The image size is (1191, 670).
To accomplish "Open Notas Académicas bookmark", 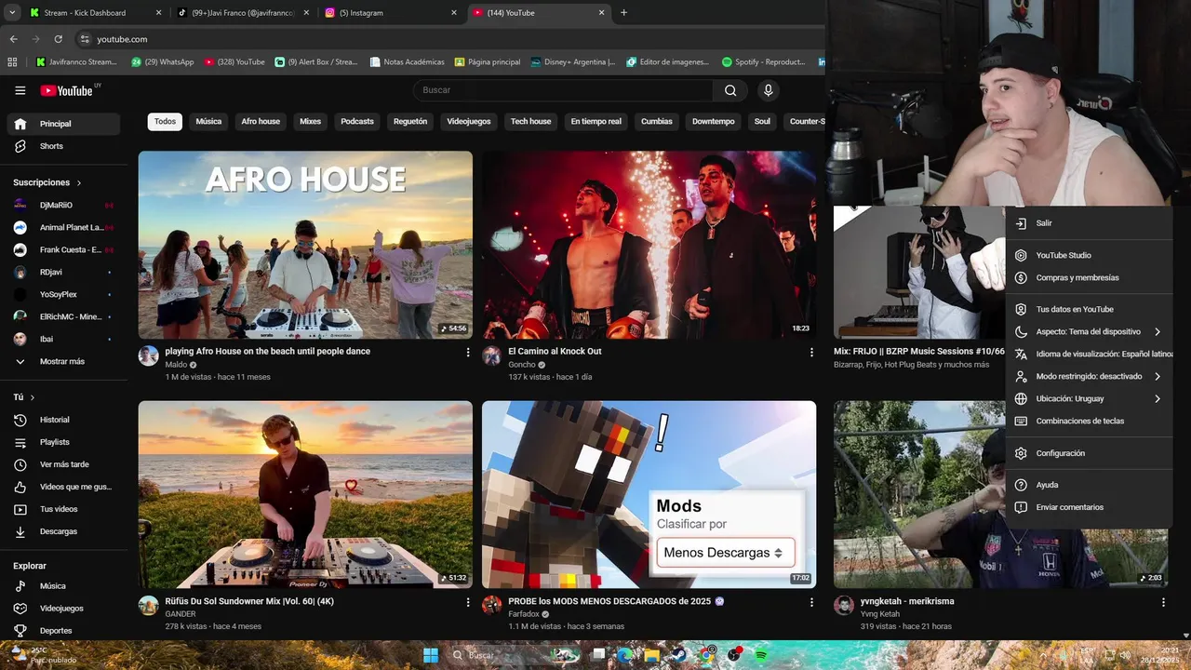I will pos(407,62).
